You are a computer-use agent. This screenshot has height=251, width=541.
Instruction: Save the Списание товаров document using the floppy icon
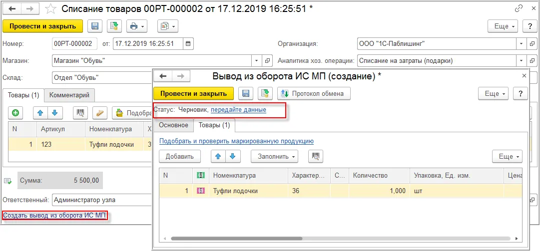(95, 26)
